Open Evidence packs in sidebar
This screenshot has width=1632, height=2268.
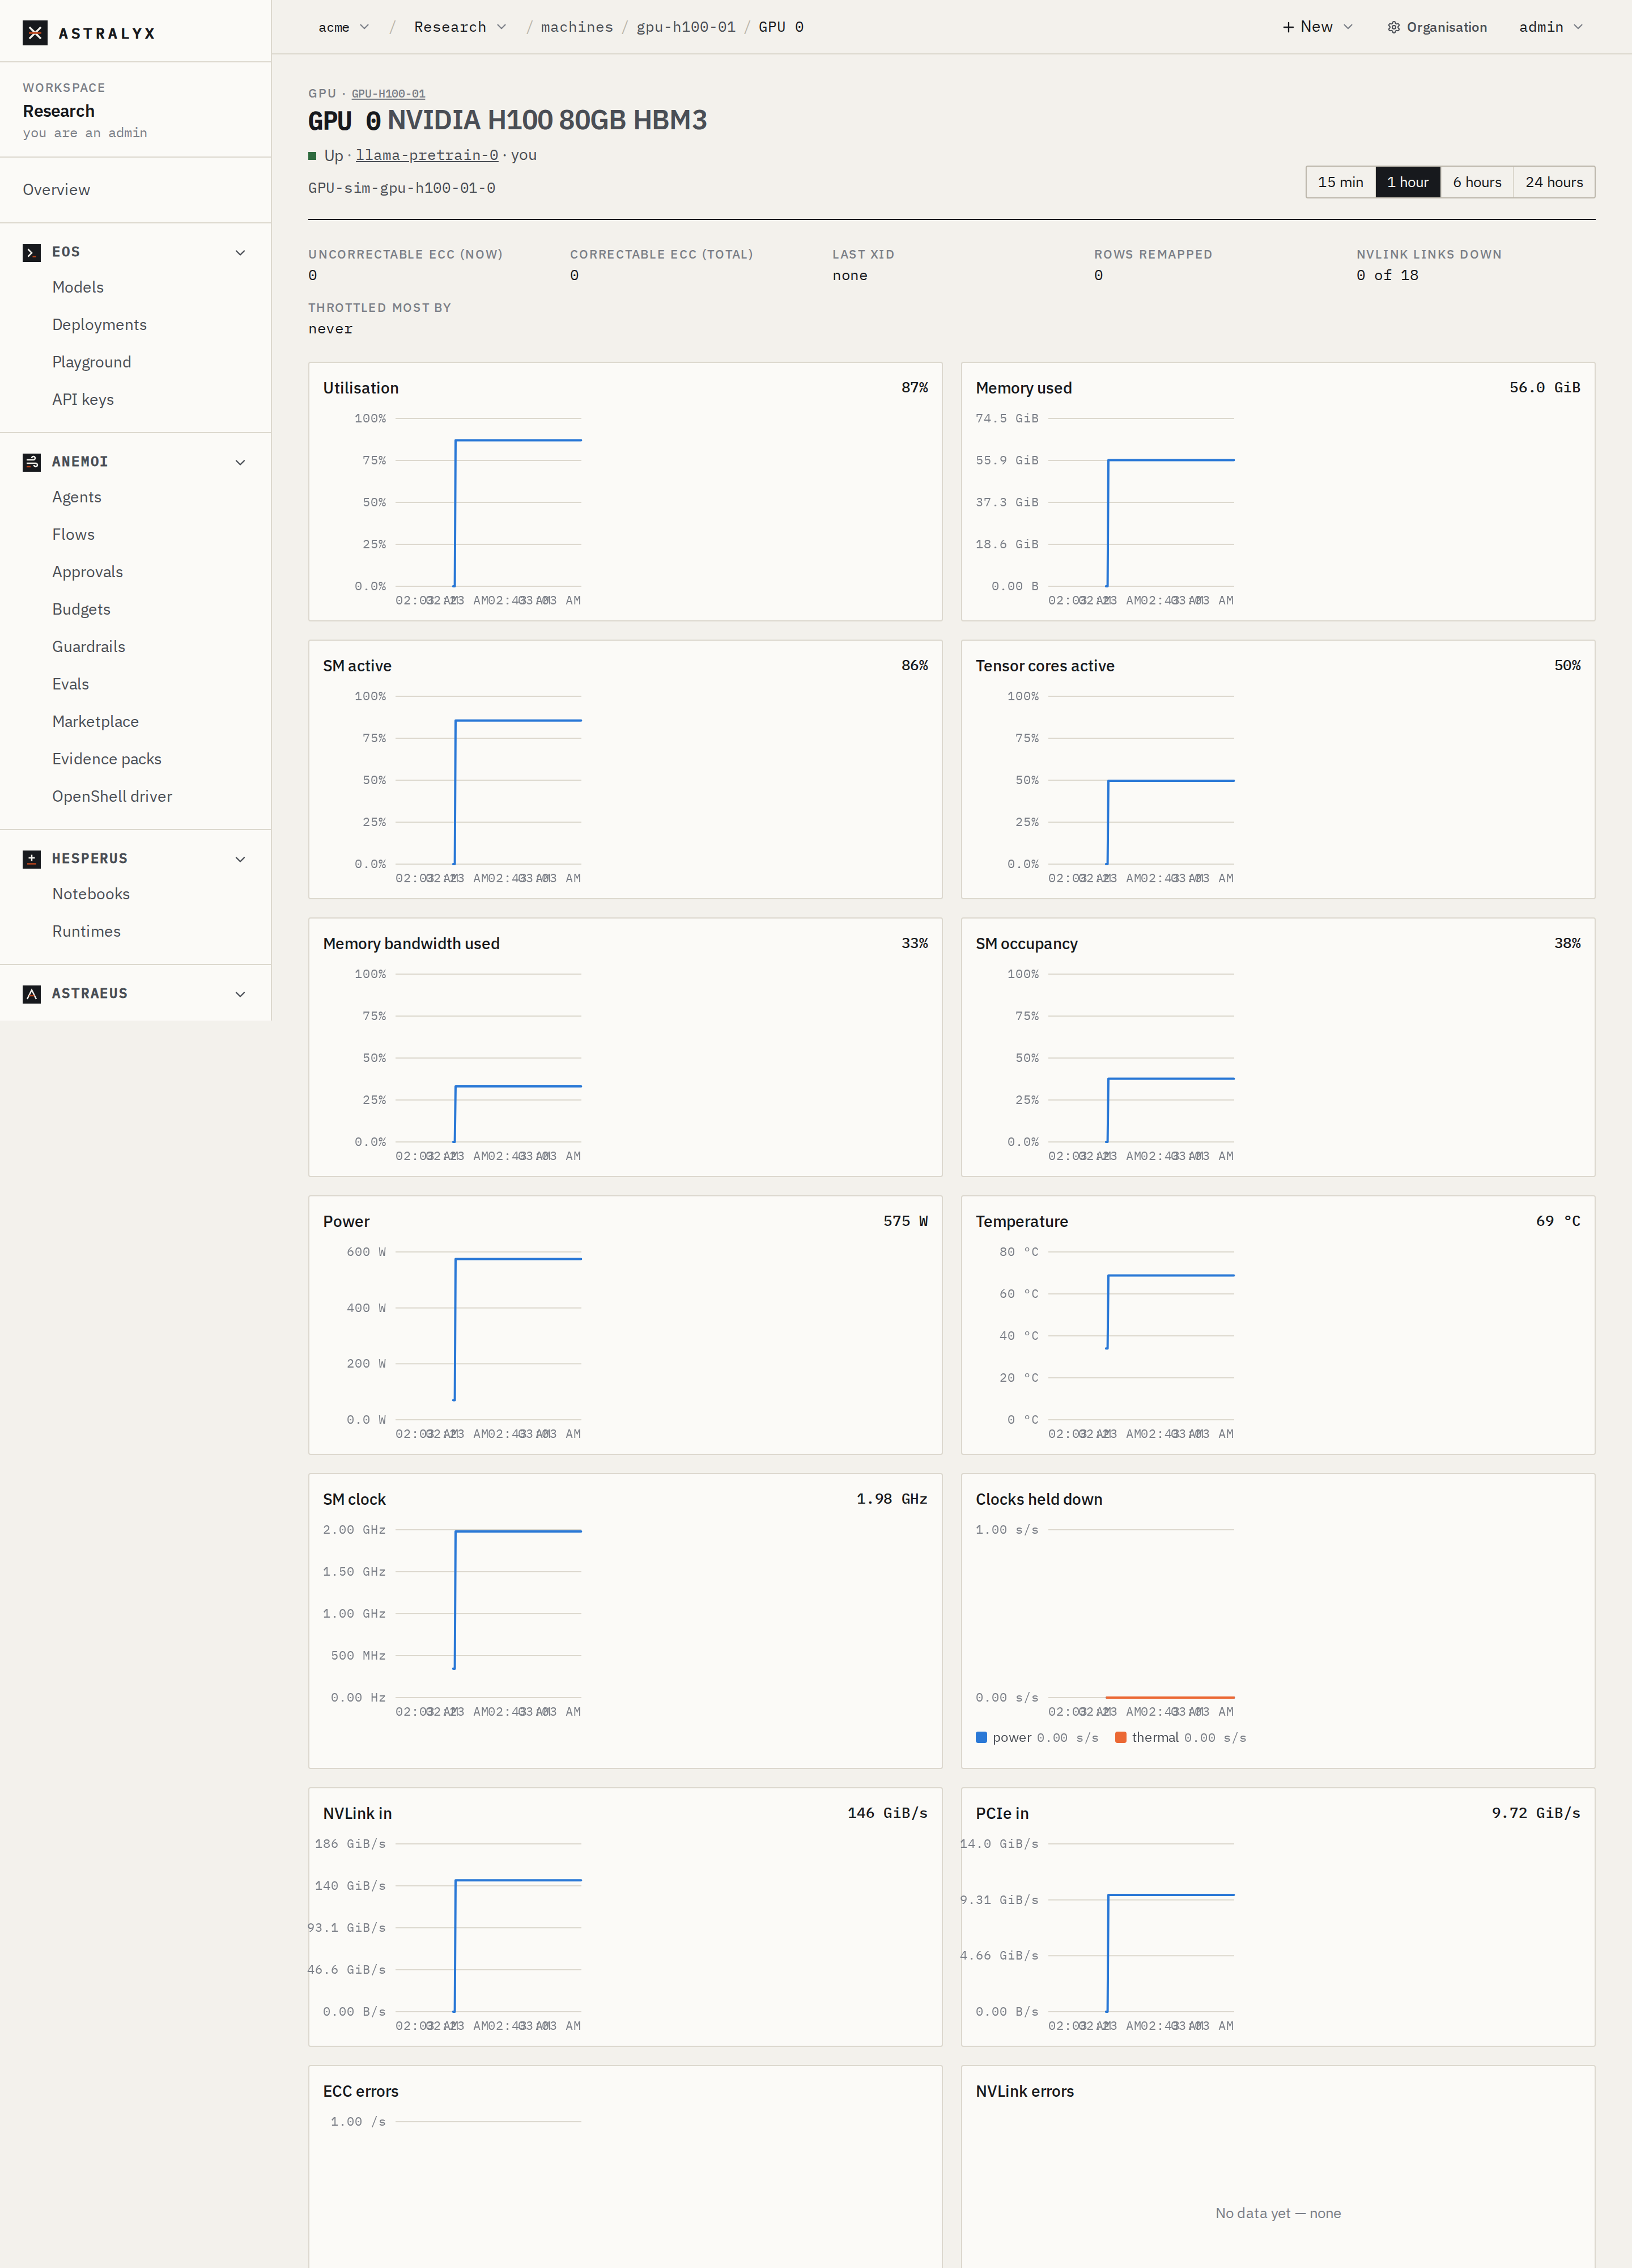(x=107, y=759)
